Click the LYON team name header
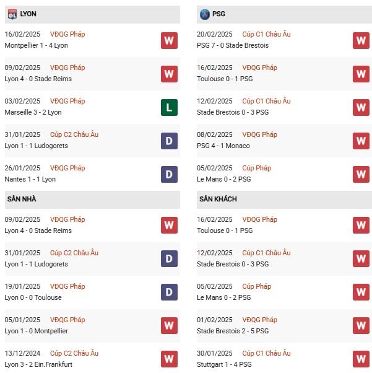The width and height of the screenshot is (372, 373). 28,14
